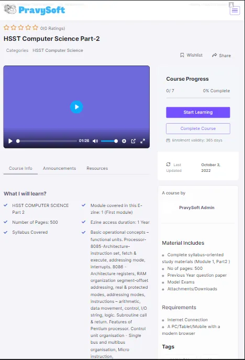Click the Start Learning button
The height and width of the screenshot is (360, 245).
pos(198,112)
